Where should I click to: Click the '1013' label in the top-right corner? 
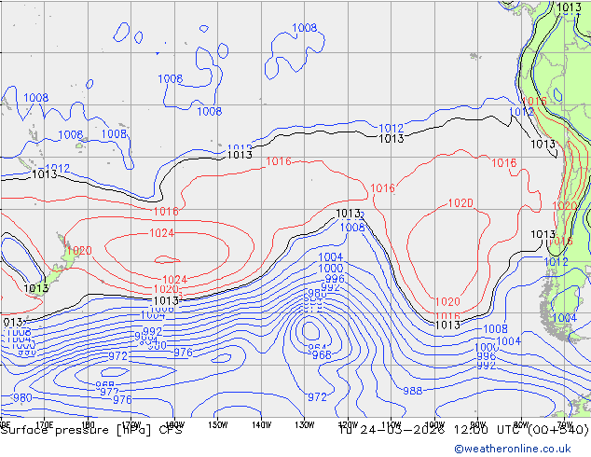point(570,7)
